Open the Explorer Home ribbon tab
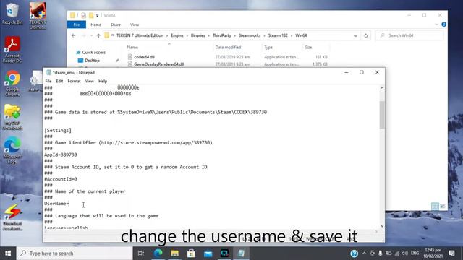463x260 pixels. 95,25
